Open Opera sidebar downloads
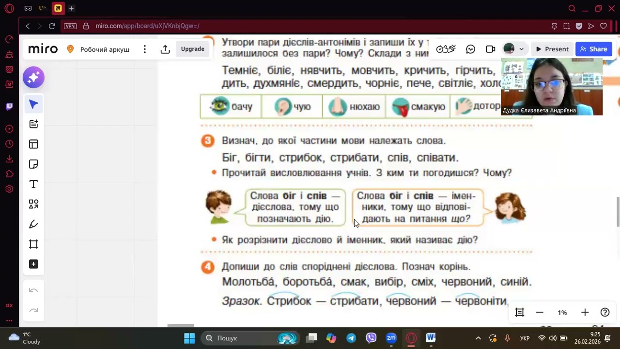Image resolution: width=620 pixels, height=349 pixels. pos(9,159)
